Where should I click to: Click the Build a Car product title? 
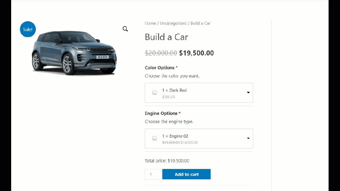[x=166, y=37]
